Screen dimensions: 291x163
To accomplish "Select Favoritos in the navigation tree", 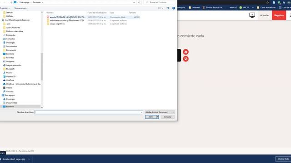I will [10, 58].
